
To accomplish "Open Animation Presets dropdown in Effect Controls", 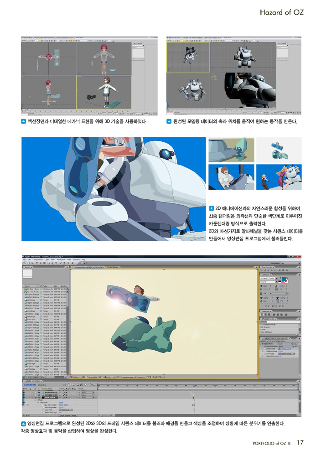I will tap(286, 347).
